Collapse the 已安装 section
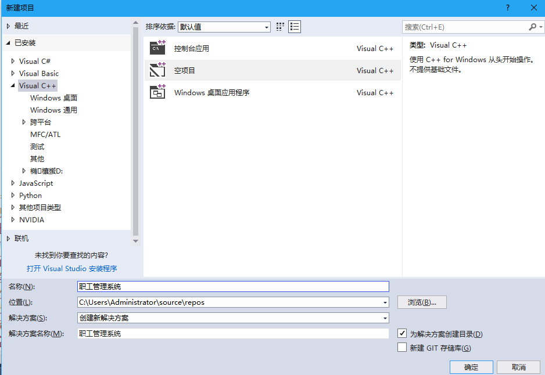The image size is (545, 375). pyautogui.click(x=8, y=43)
